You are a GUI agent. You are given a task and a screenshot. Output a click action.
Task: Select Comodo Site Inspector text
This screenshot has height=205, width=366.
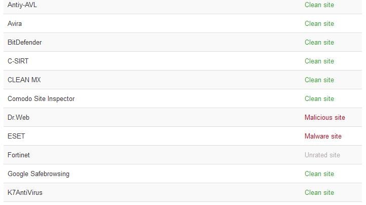[x=41, y=99]
